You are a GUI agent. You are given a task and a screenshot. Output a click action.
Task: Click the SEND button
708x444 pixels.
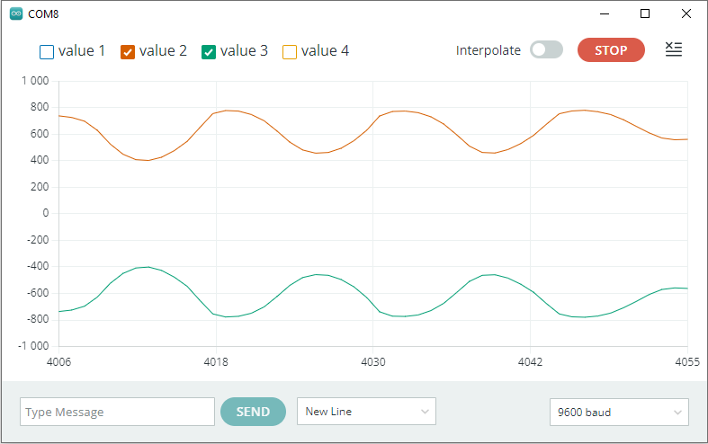253,412
